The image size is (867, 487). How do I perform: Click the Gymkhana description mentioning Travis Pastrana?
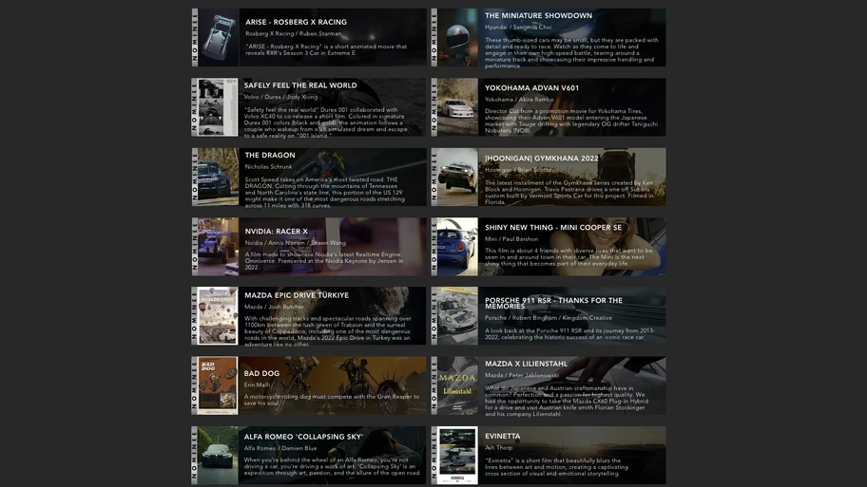(x=568, y=192)
